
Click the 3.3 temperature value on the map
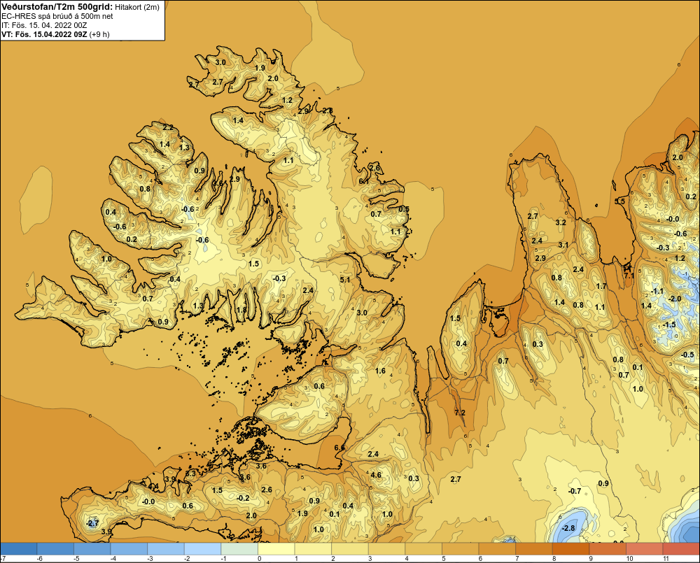[190, 473]
